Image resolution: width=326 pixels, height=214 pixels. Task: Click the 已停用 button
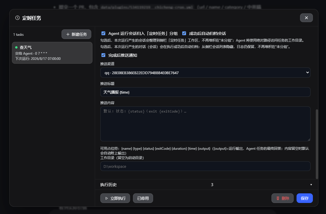[x=143, y=198]
